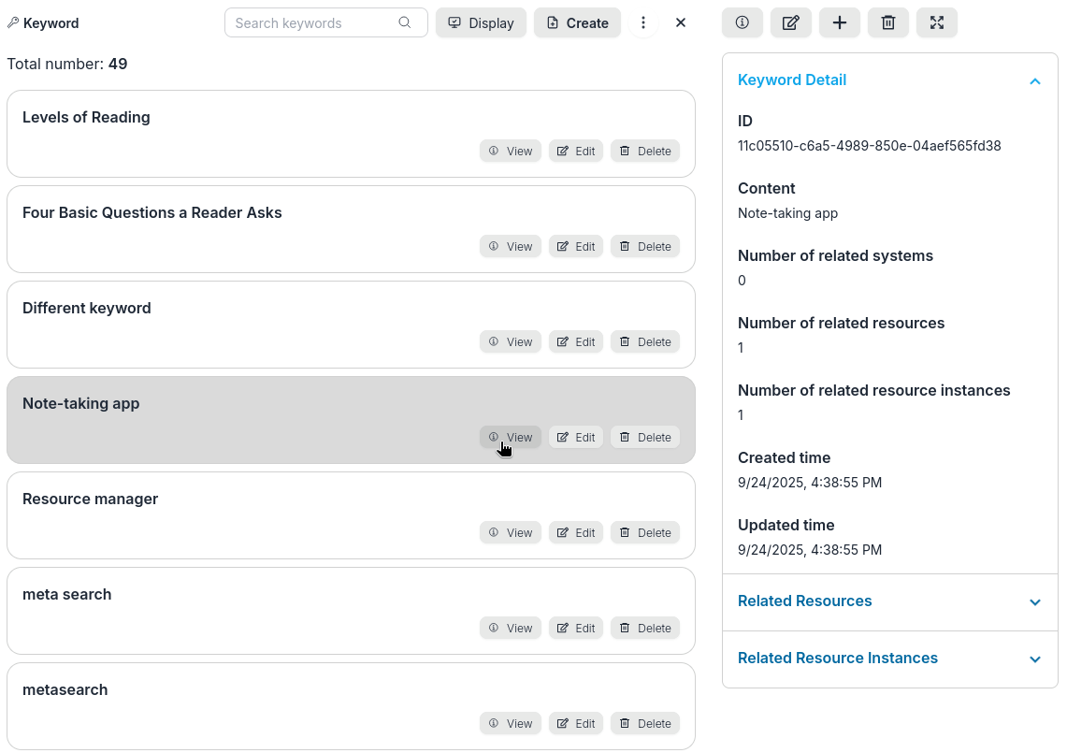Screen dimensions: 1067x753
Task: Click the info icon in detail toolbar
Action: click(743, 22)
